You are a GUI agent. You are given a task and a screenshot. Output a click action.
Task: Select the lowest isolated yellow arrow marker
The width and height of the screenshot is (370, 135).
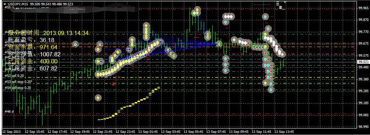click(x=98, y=97)
